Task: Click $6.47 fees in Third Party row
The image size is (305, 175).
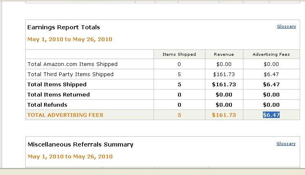Action: coord(271,74)
